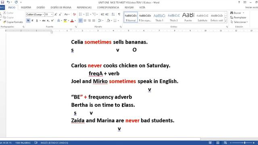Justify the paragraph text

click(94, 21)
